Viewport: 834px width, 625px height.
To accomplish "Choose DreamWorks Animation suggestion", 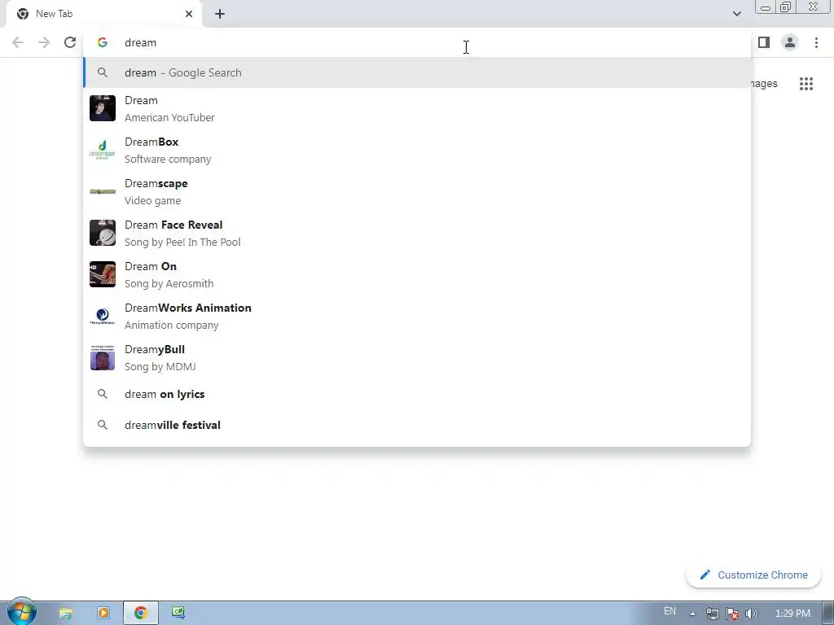I will point(417,316).
